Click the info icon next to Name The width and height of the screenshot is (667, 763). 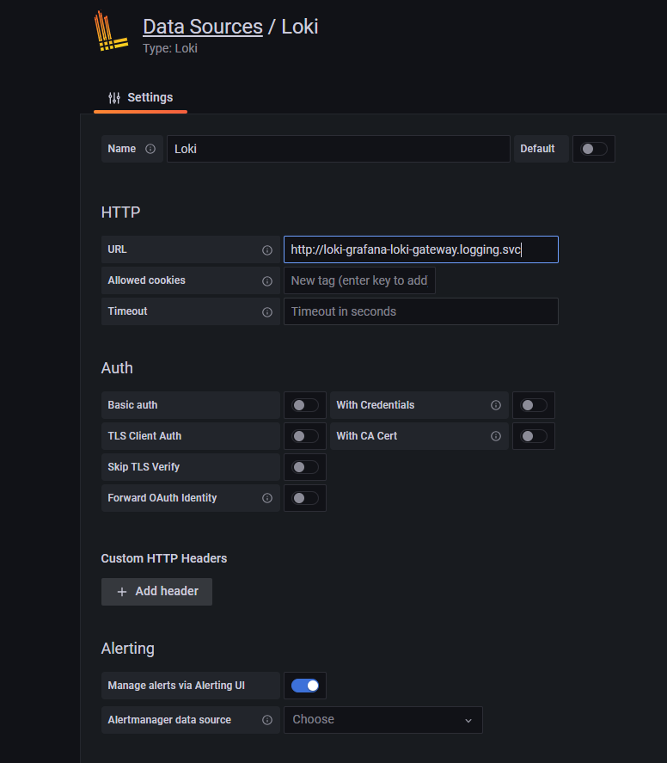click(x=150, y=149)
